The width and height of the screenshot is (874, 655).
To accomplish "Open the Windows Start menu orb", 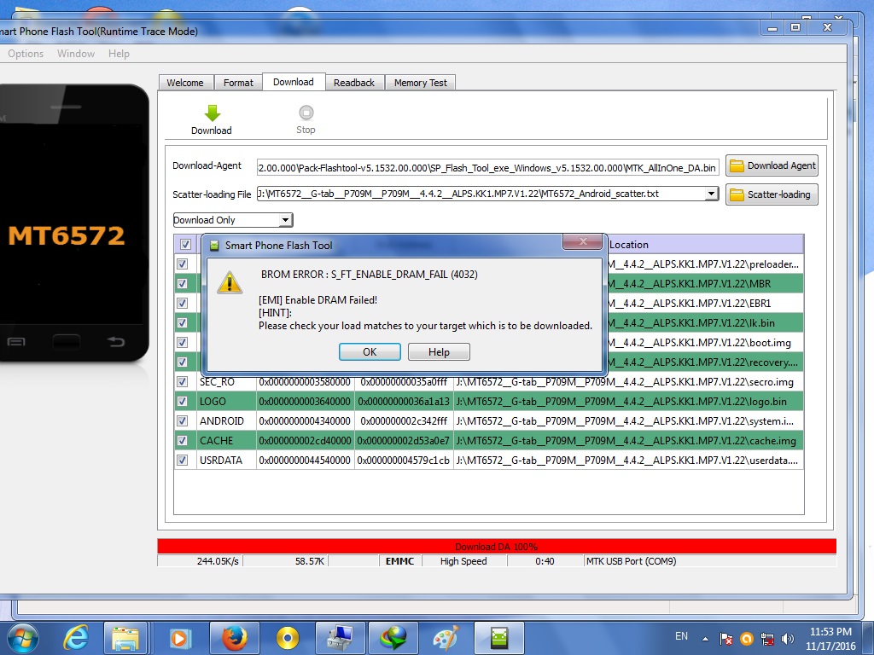I will [x=21, y=638].
